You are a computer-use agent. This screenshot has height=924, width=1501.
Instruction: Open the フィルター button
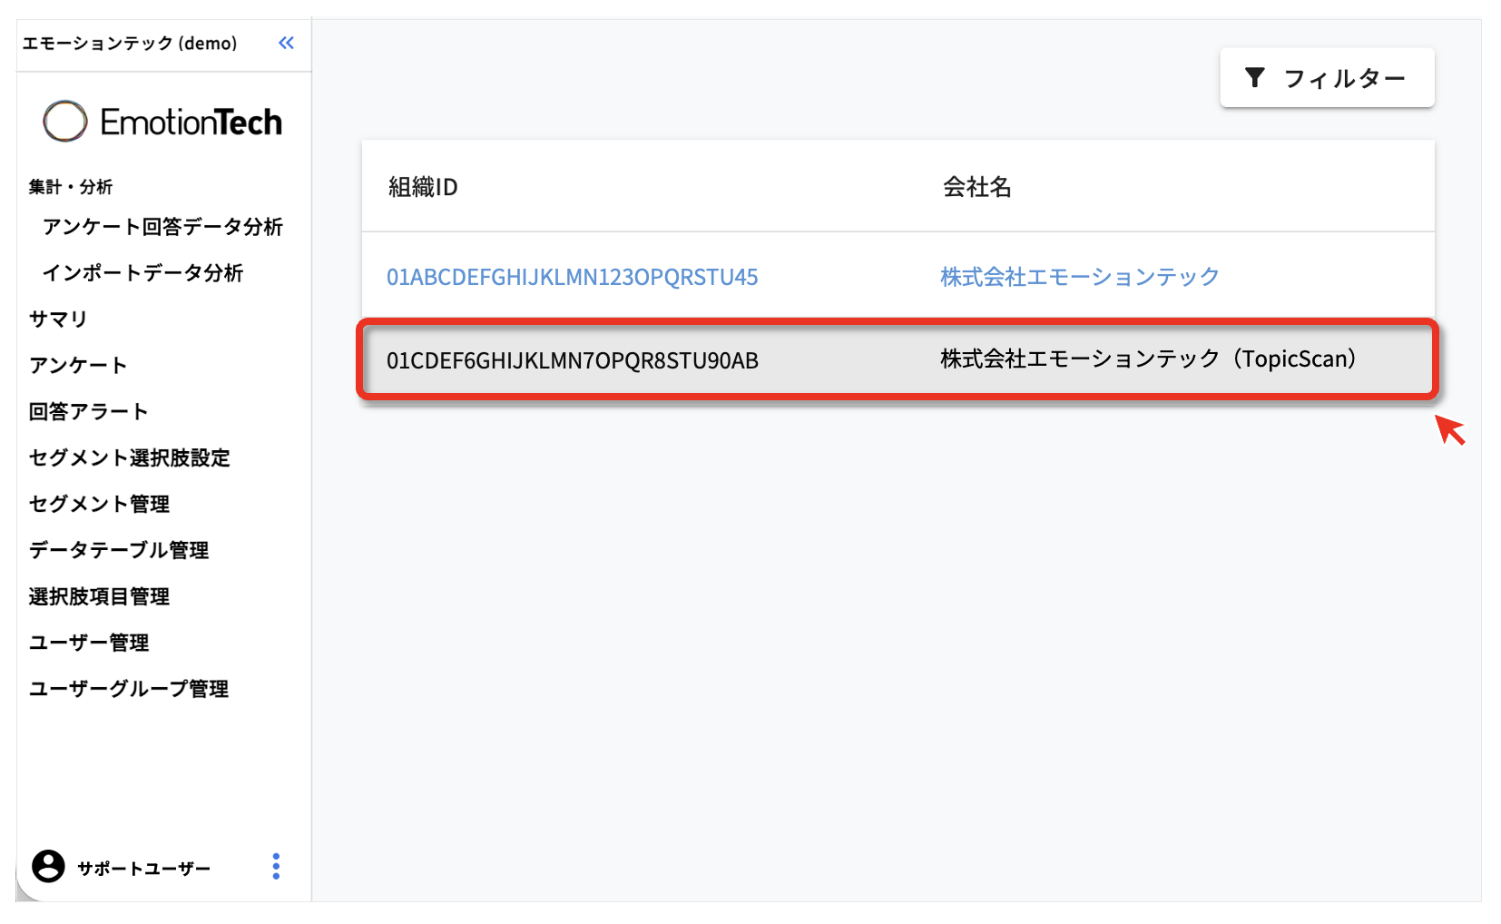pyautogui.click(x=1326, y=78)
